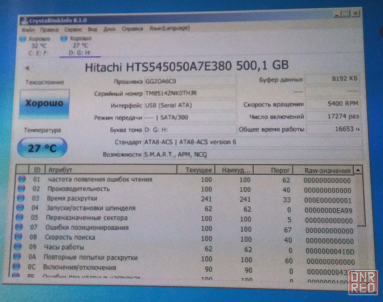
Task: Click status orb for attribute 0C Включения/отключения
Action: pyautogui.click(x=16, y=267)
